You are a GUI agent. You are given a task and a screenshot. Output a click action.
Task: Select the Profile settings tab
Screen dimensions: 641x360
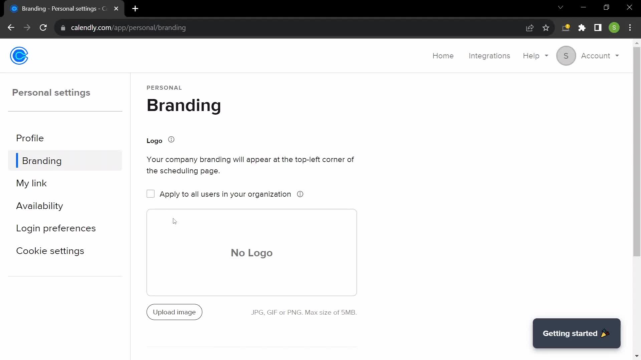pos(30,138)
